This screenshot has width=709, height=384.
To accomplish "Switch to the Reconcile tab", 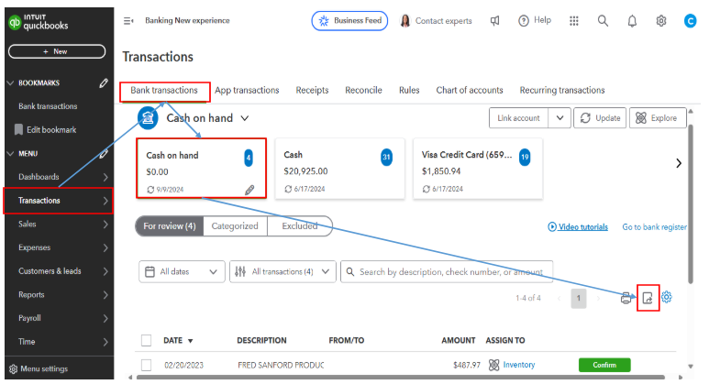I will click(363, 91).
